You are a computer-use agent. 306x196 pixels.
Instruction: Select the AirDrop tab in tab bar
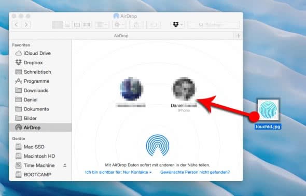pos(121,36)
